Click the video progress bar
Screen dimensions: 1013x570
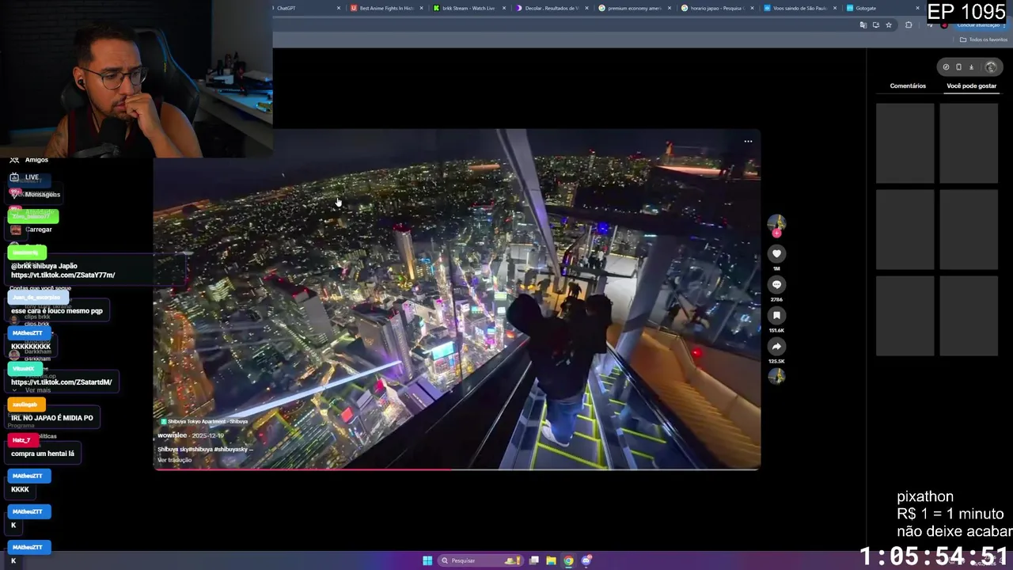coord(457,469)
